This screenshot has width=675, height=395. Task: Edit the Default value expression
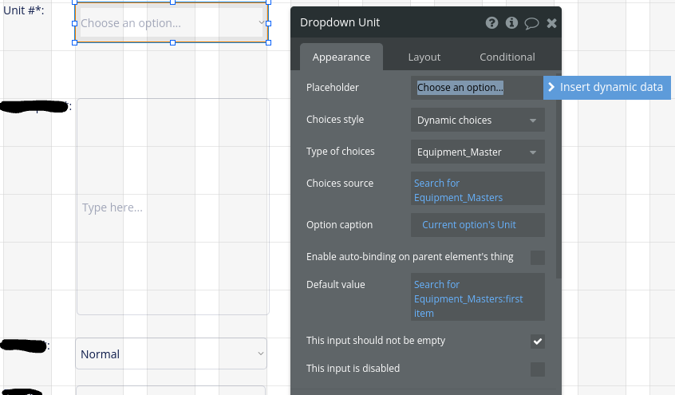[x=478, y=298]
